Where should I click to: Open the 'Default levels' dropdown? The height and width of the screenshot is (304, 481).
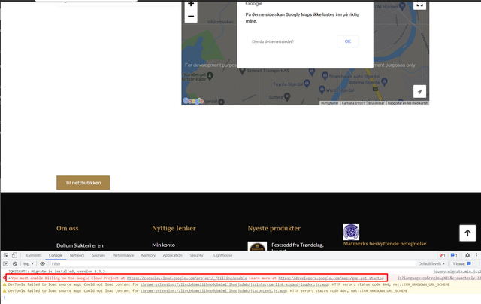(x=431, y=264)
